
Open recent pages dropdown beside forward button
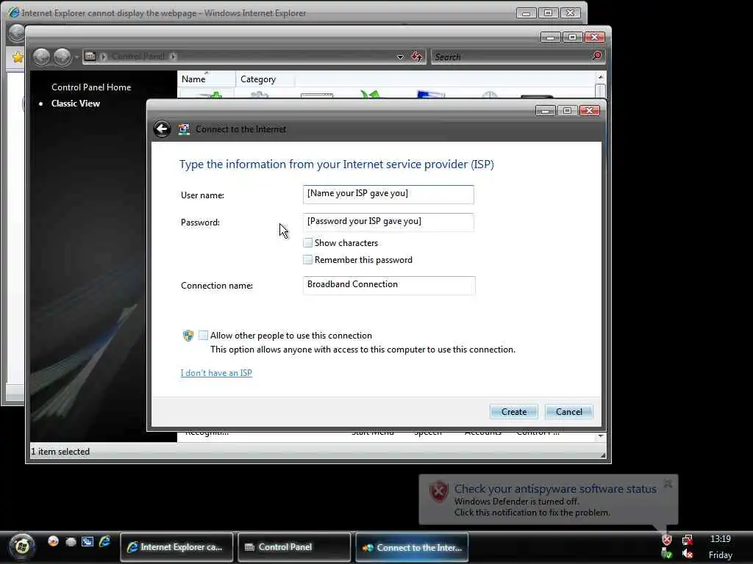coord(76,57)
